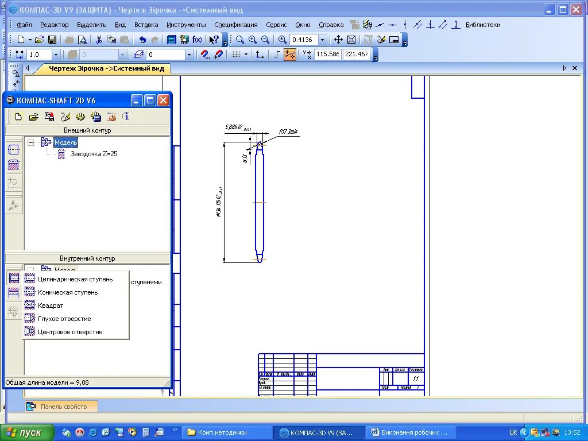Select the Модель tree item
This screenshot has width=588, height=441.
tap(65, 142)
